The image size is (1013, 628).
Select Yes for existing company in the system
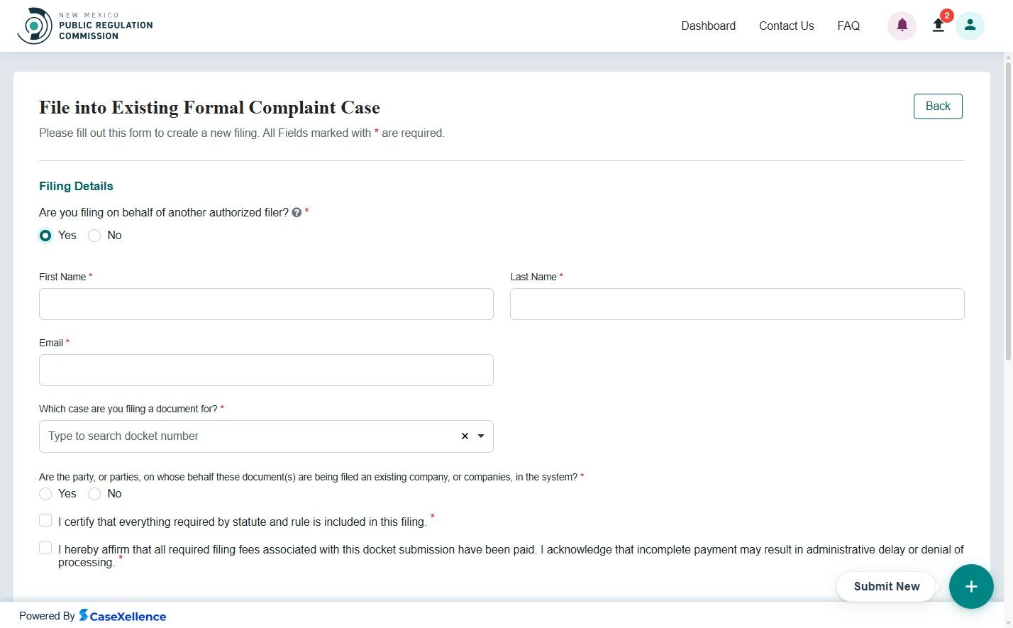(45, 494)
